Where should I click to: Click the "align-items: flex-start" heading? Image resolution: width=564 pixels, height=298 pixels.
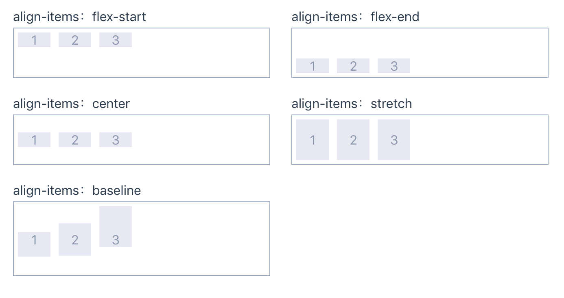pyautogui.click(x=79, y=17)
